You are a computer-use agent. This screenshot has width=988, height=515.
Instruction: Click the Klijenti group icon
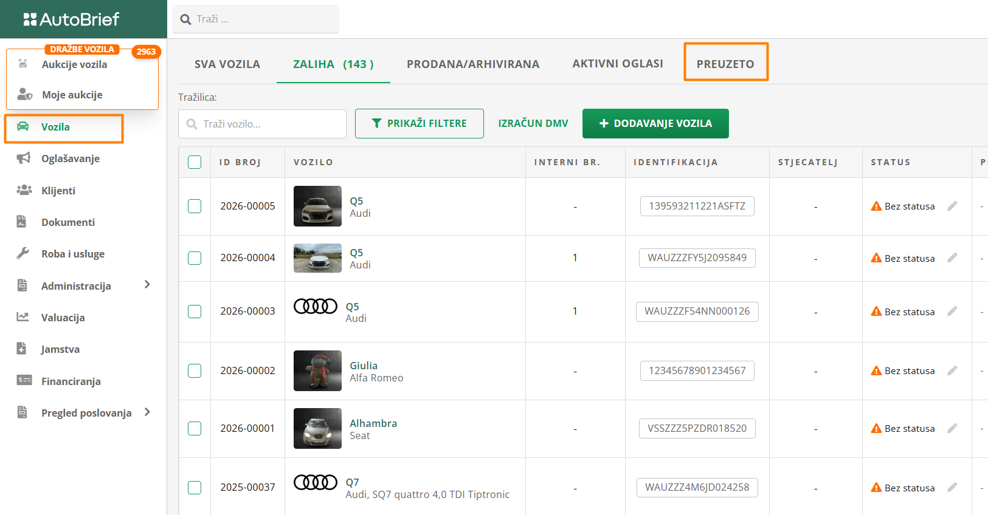(x=24, y=190)
